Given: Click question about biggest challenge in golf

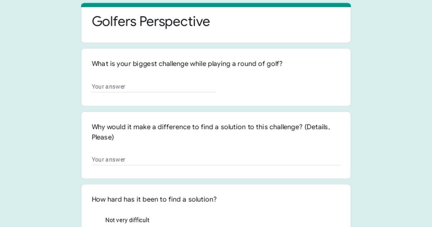Looking at the screenshot, I should [187, 64].
